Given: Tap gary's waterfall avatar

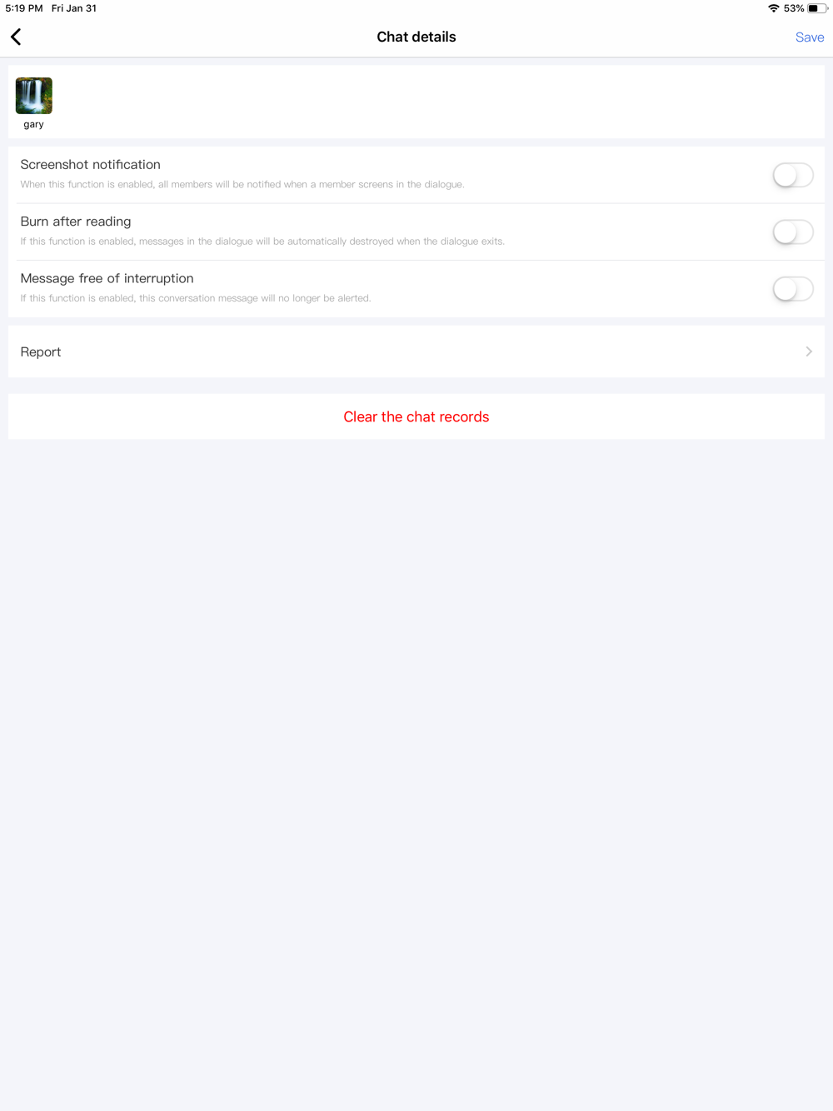Looking at the screenshot, I should click(34, 96).
